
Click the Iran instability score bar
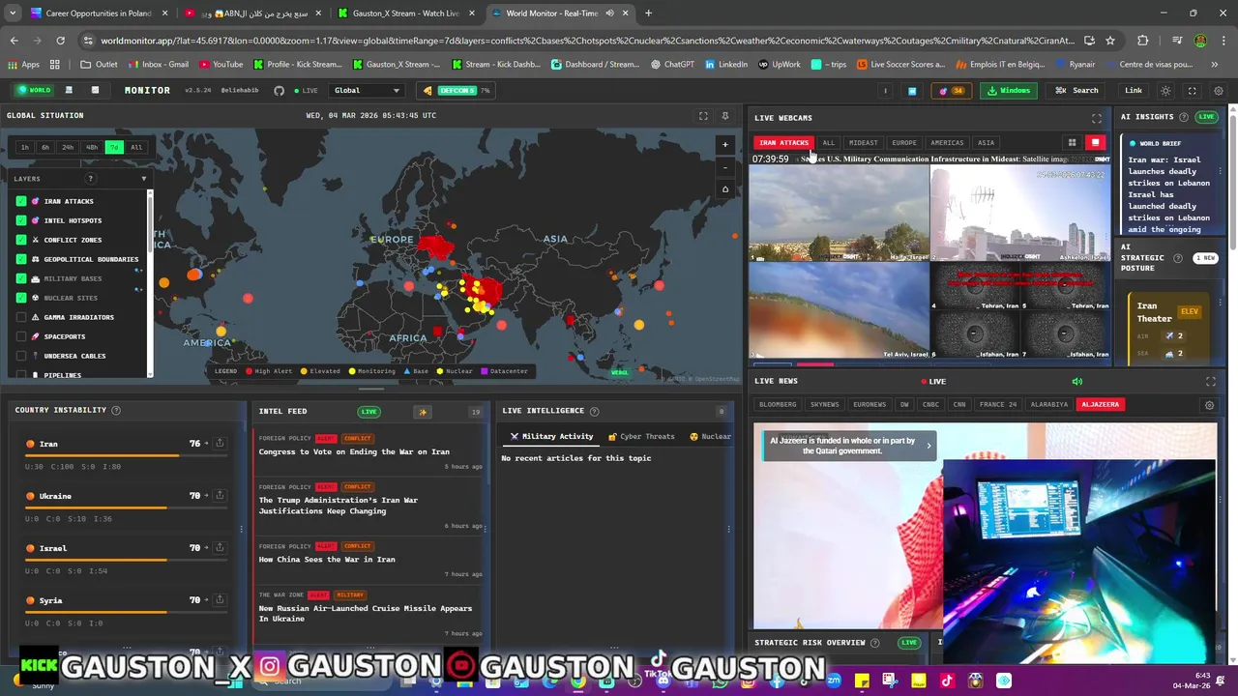(125, 455)
